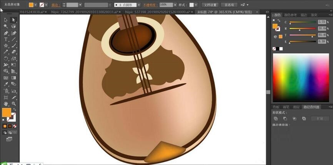Click the 文档设置 button

[210, 5]
